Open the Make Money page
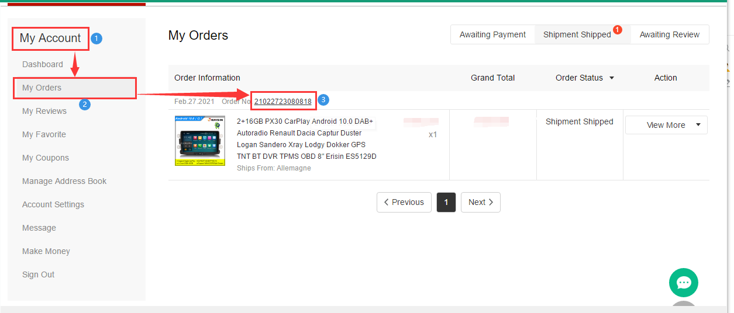Image resolution: width=734 pixels, height=313 pixels. point(46,251)
